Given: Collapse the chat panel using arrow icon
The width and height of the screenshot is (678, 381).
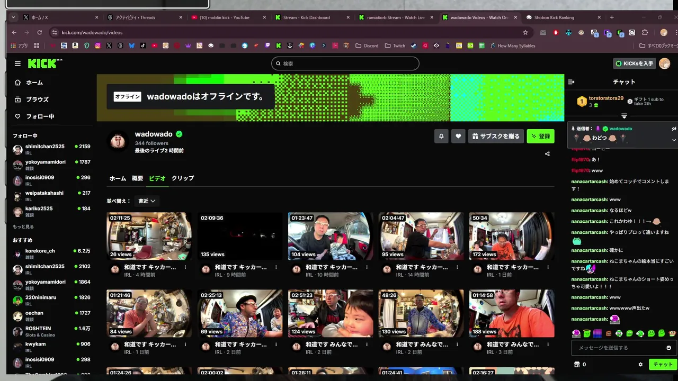Looking at the screenshot, I should click(x=571, y=82).
